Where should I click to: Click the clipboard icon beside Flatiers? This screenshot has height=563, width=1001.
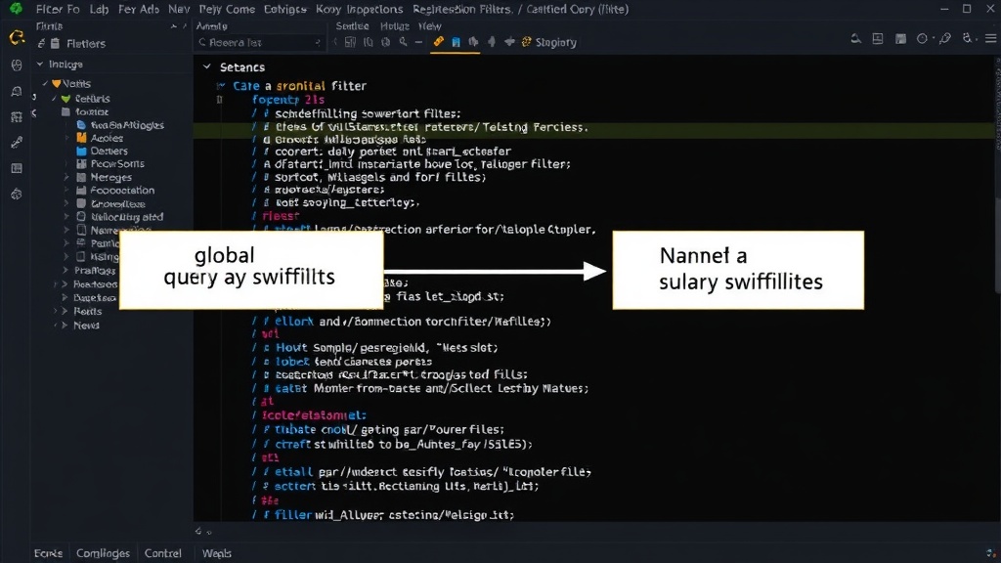click(x=56, y=43)
